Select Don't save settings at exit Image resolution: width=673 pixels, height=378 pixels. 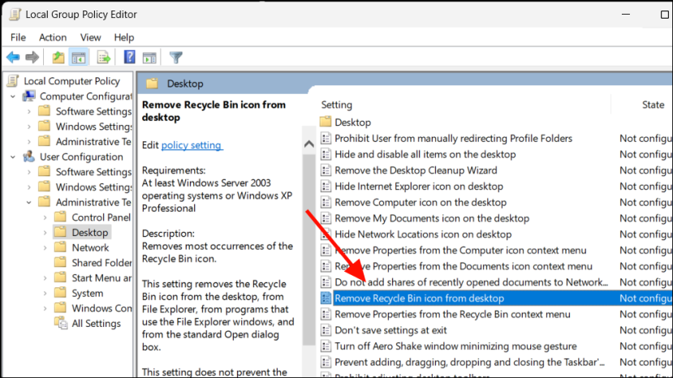[x=390, y=330]
